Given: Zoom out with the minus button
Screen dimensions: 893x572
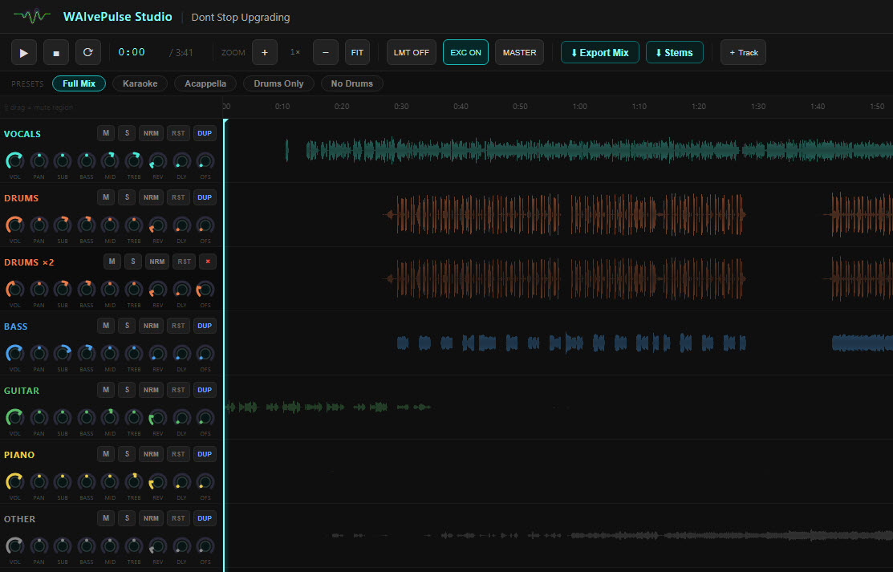Looking at the screenshot, I should tap(326, 52).
